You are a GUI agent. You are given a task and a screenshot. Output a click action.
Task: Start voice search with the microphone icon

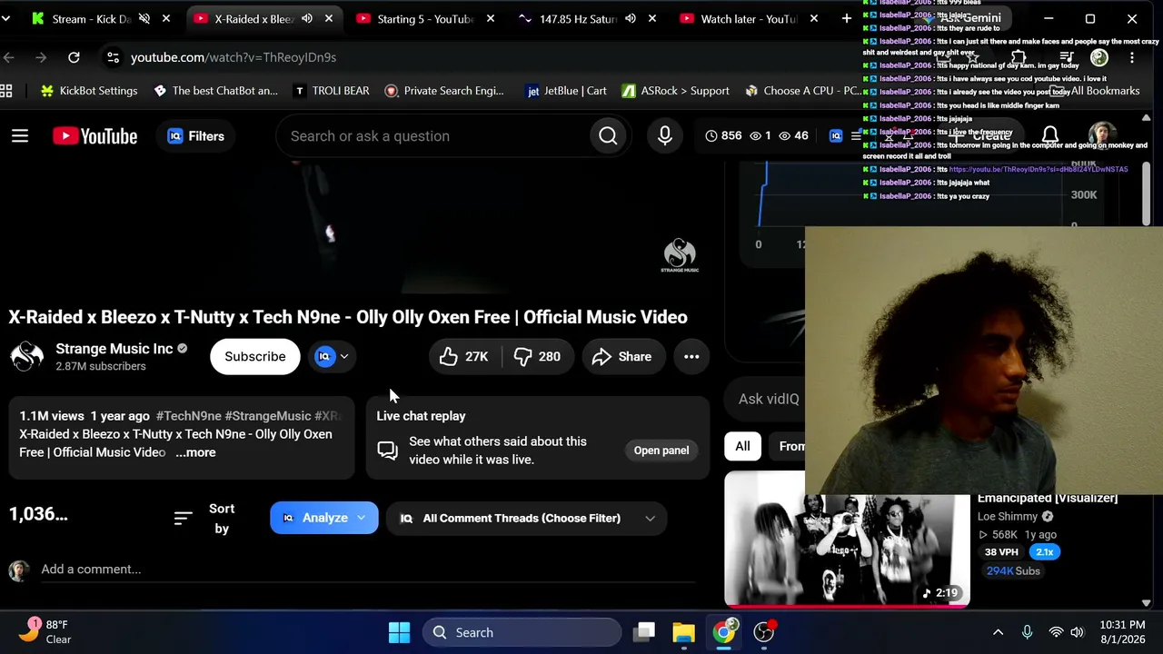coord(665,136)
